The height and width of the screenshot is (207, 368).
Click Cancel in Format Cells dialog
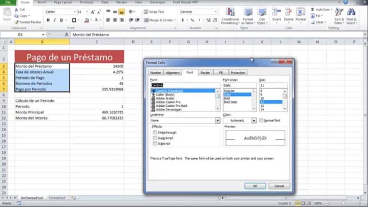[279, 186]
